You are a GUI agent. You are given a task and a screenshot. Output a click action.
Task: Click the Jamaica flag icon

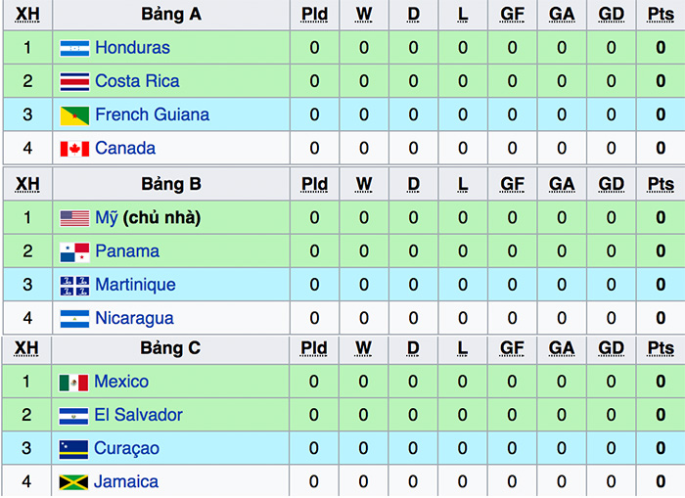click(74, 481)
